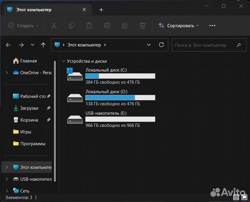250x202 pixels.
Task: Click the Локальный диск (C:) label
Action: (106, 70)
